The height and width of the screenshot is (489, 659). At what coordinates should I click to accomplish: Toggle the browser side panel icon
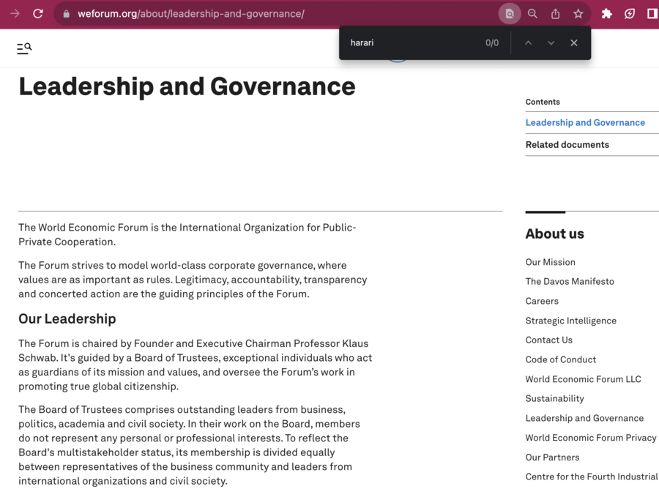point(652,14)
